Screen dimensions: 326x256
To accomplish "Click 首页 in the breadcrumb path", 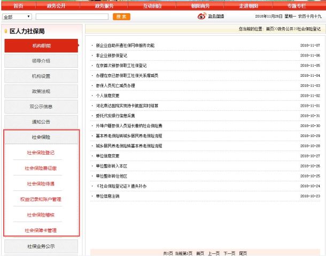I will (x=270, y=29).
